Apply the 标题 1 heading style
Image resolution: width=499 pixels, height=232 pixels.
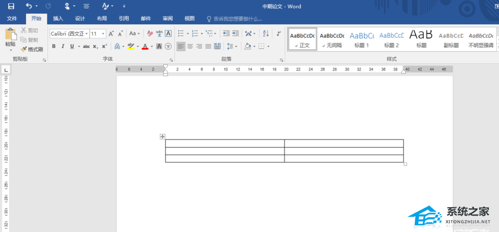click(361, 39)
